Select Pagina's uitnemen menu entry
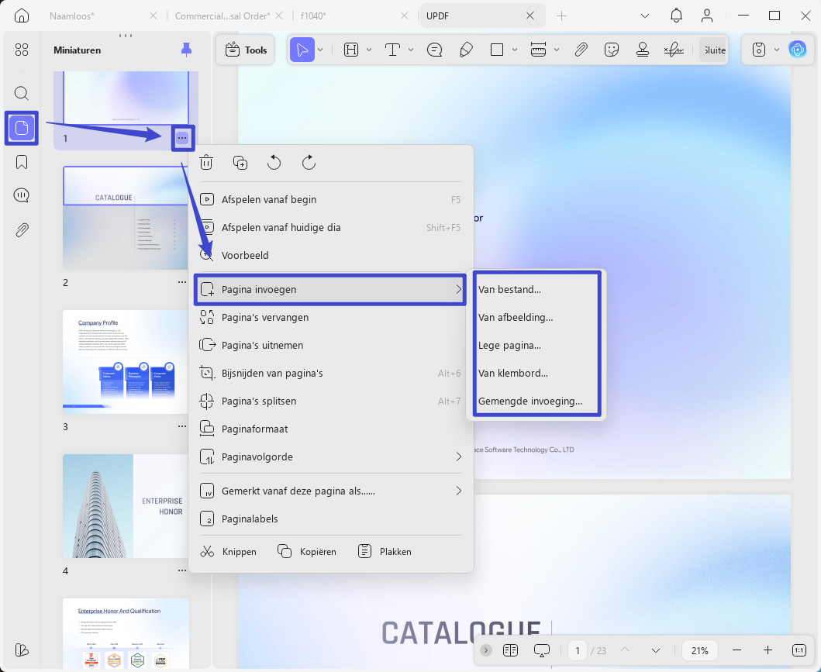The image size is (821, 672). [x=330, y=346]
